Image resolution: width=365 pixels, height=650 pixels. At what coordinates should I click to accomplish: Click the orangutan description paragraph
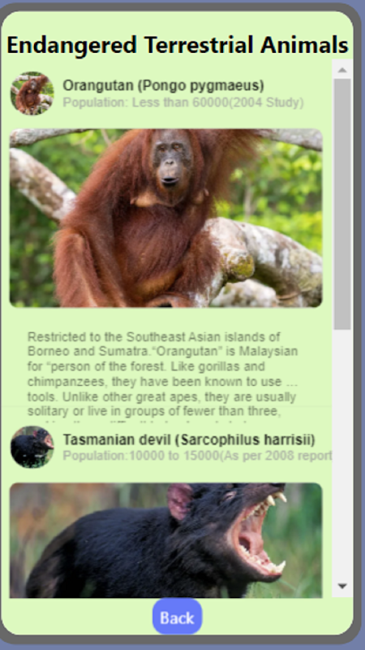point(163,374)
